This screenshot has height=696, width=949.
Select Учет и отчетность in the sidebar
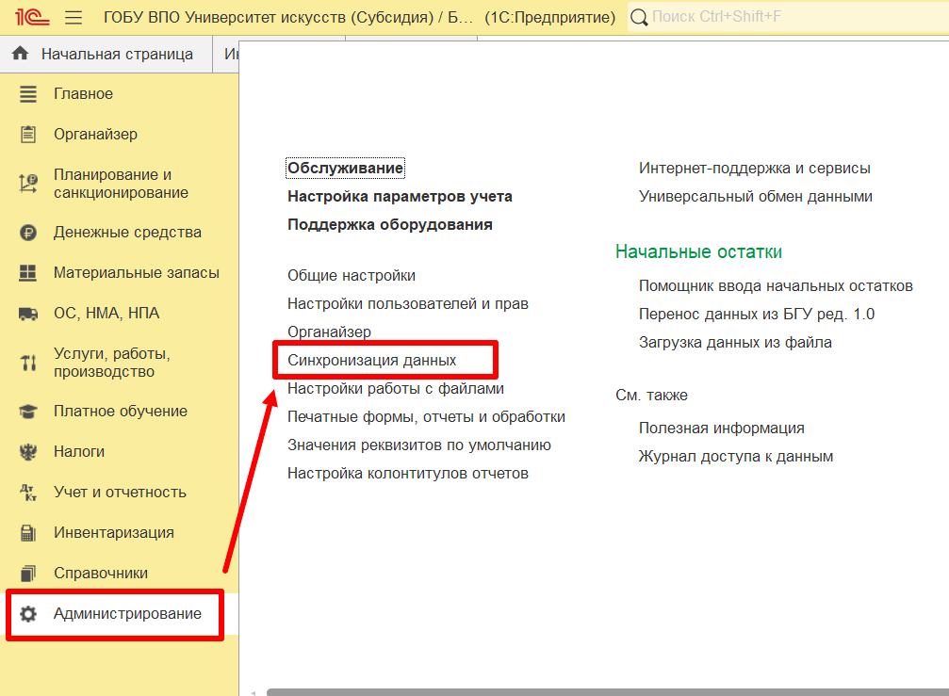(120, 493)
